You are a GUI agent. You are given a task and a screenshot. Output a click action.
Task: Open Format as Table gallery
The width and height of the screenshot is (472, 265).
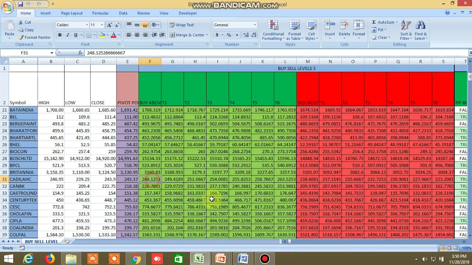tap(295, 30)
